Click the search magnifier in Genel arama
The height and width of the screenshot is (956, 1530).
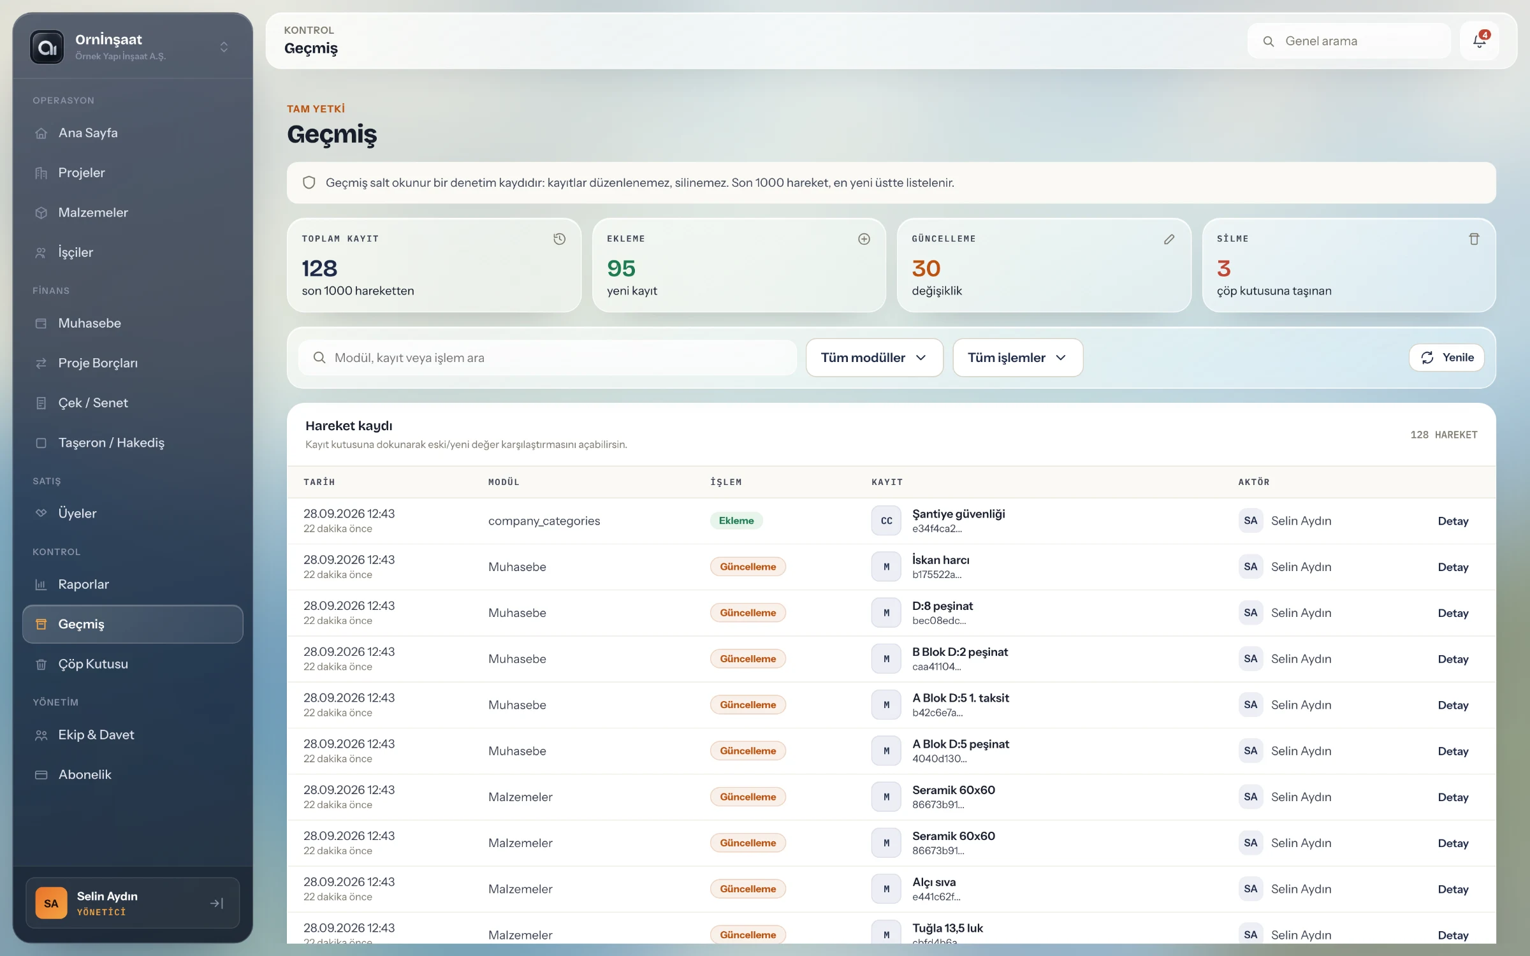[1269, 41]
